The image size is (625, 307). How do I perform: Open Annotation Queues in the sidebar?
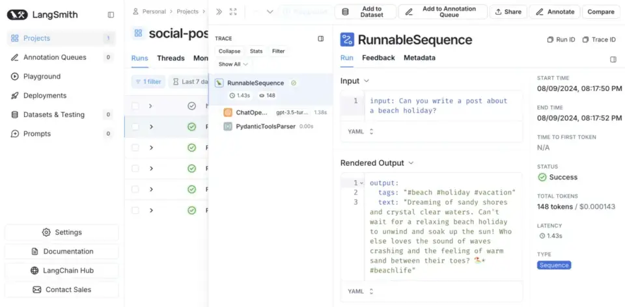[x=61, y=57]
